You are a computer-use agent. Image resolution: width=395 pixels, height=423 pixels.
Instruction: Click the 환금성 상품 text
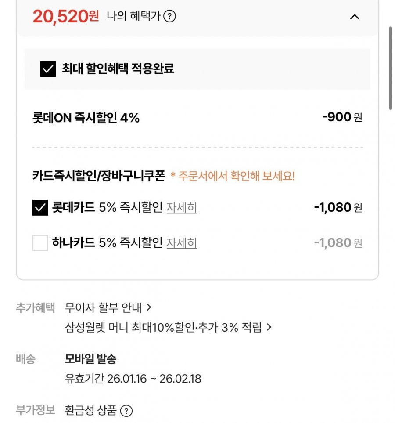[x=91, y=411]
